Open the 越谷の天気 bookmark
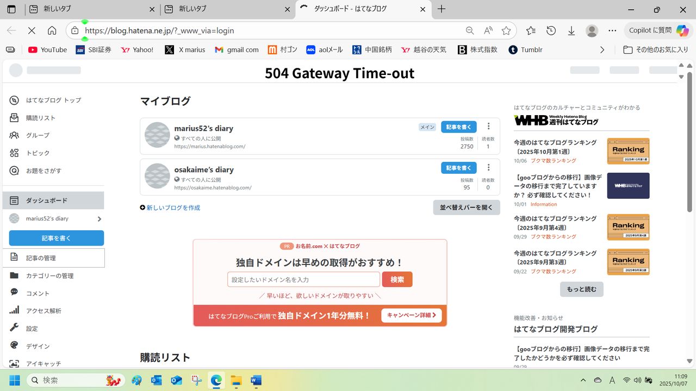The width and height of the screenshot is (696, 391). pos(424,49)
